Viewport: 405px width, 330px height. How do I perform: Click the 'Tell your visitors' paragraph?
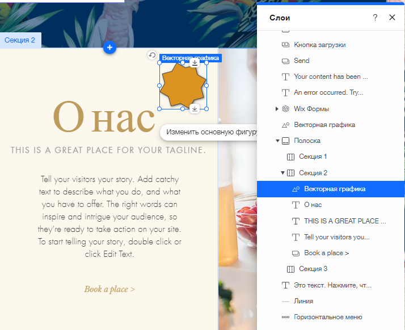coord(109,217)
